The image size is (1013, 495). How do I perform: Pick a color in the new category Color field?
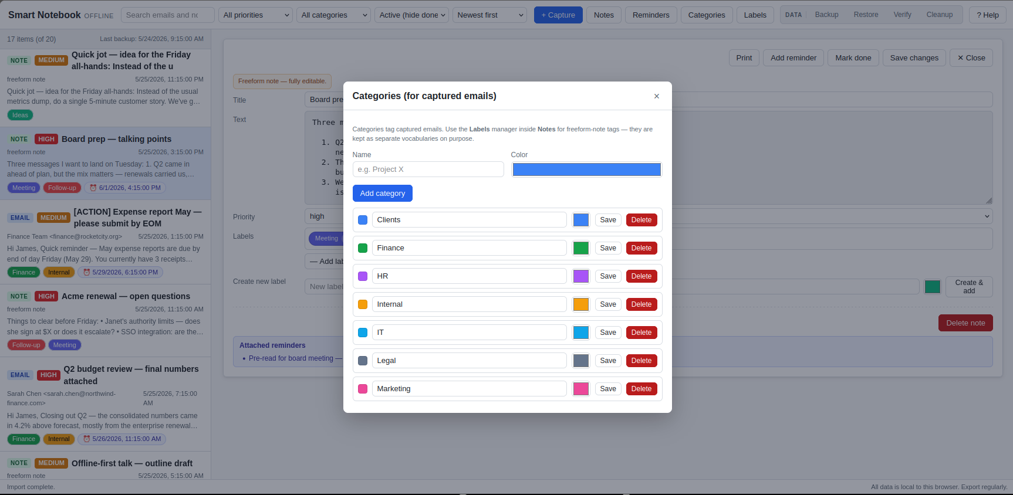(587, 169)
